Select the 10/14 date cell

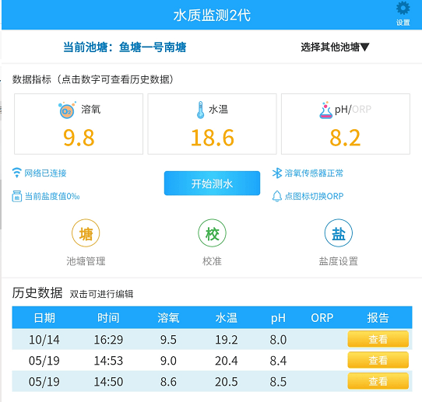[x=44, y=340]
